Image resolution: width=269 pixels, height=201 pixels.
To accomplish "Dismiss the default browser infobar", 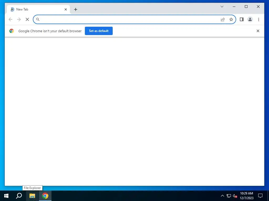I will coord(258,31).
